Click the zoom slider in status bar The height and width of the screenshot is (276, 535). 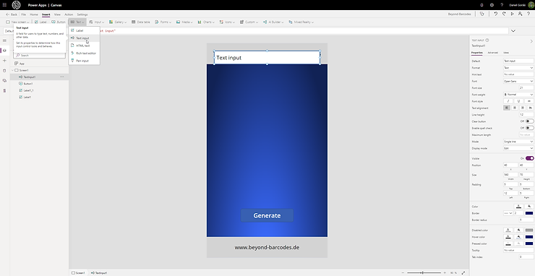pyautogui.click(x=424, y=272)
